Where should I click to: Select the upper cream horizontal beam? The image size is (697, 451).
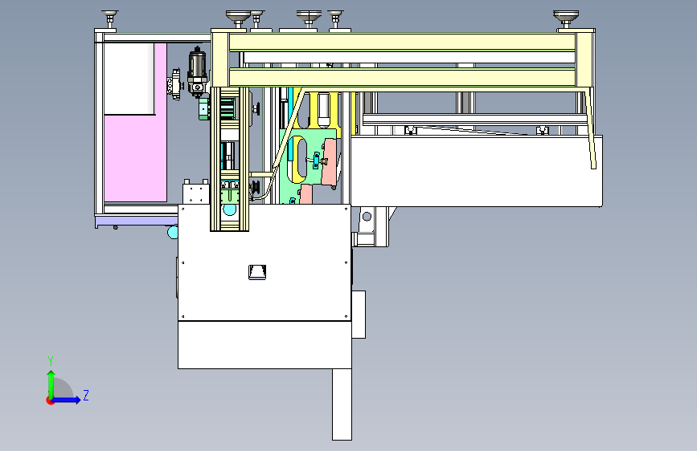click(x=402, y=43)
